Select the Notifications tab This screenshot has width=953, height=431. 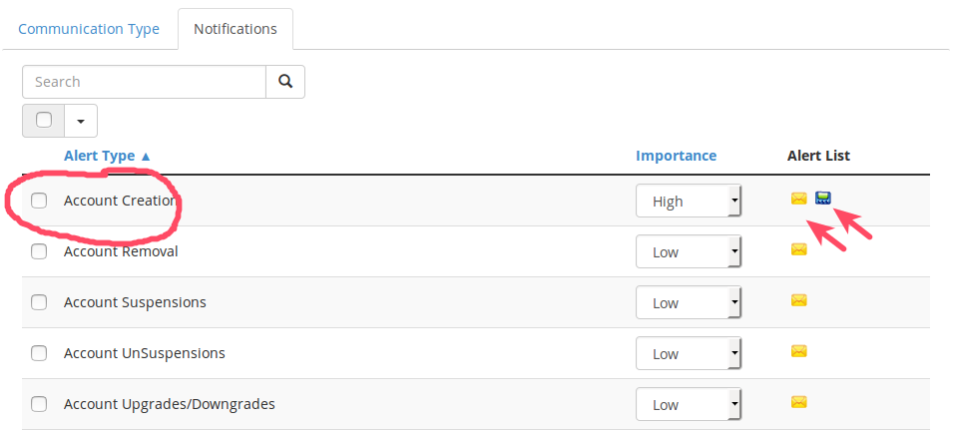(x=236, y=29)
